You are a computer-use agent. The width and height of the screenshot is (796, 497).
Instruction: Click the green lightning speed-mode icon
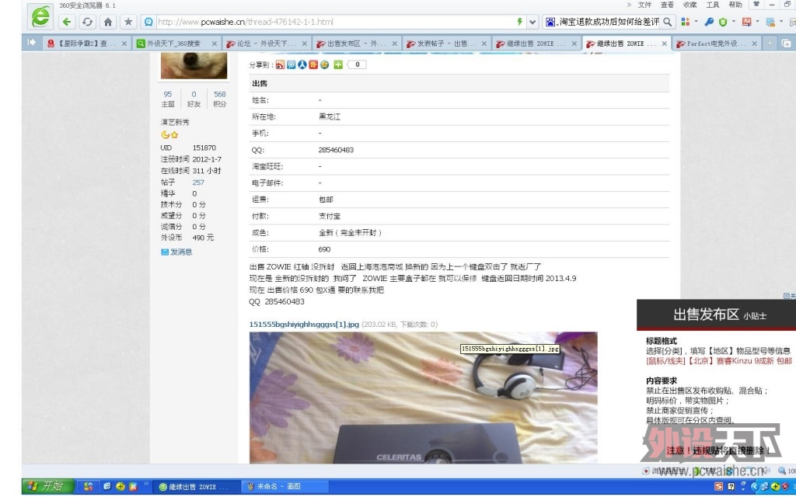pyautogui.click(x=519, y=22)
